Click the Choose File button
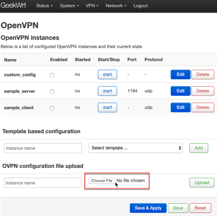 [102, 181]
